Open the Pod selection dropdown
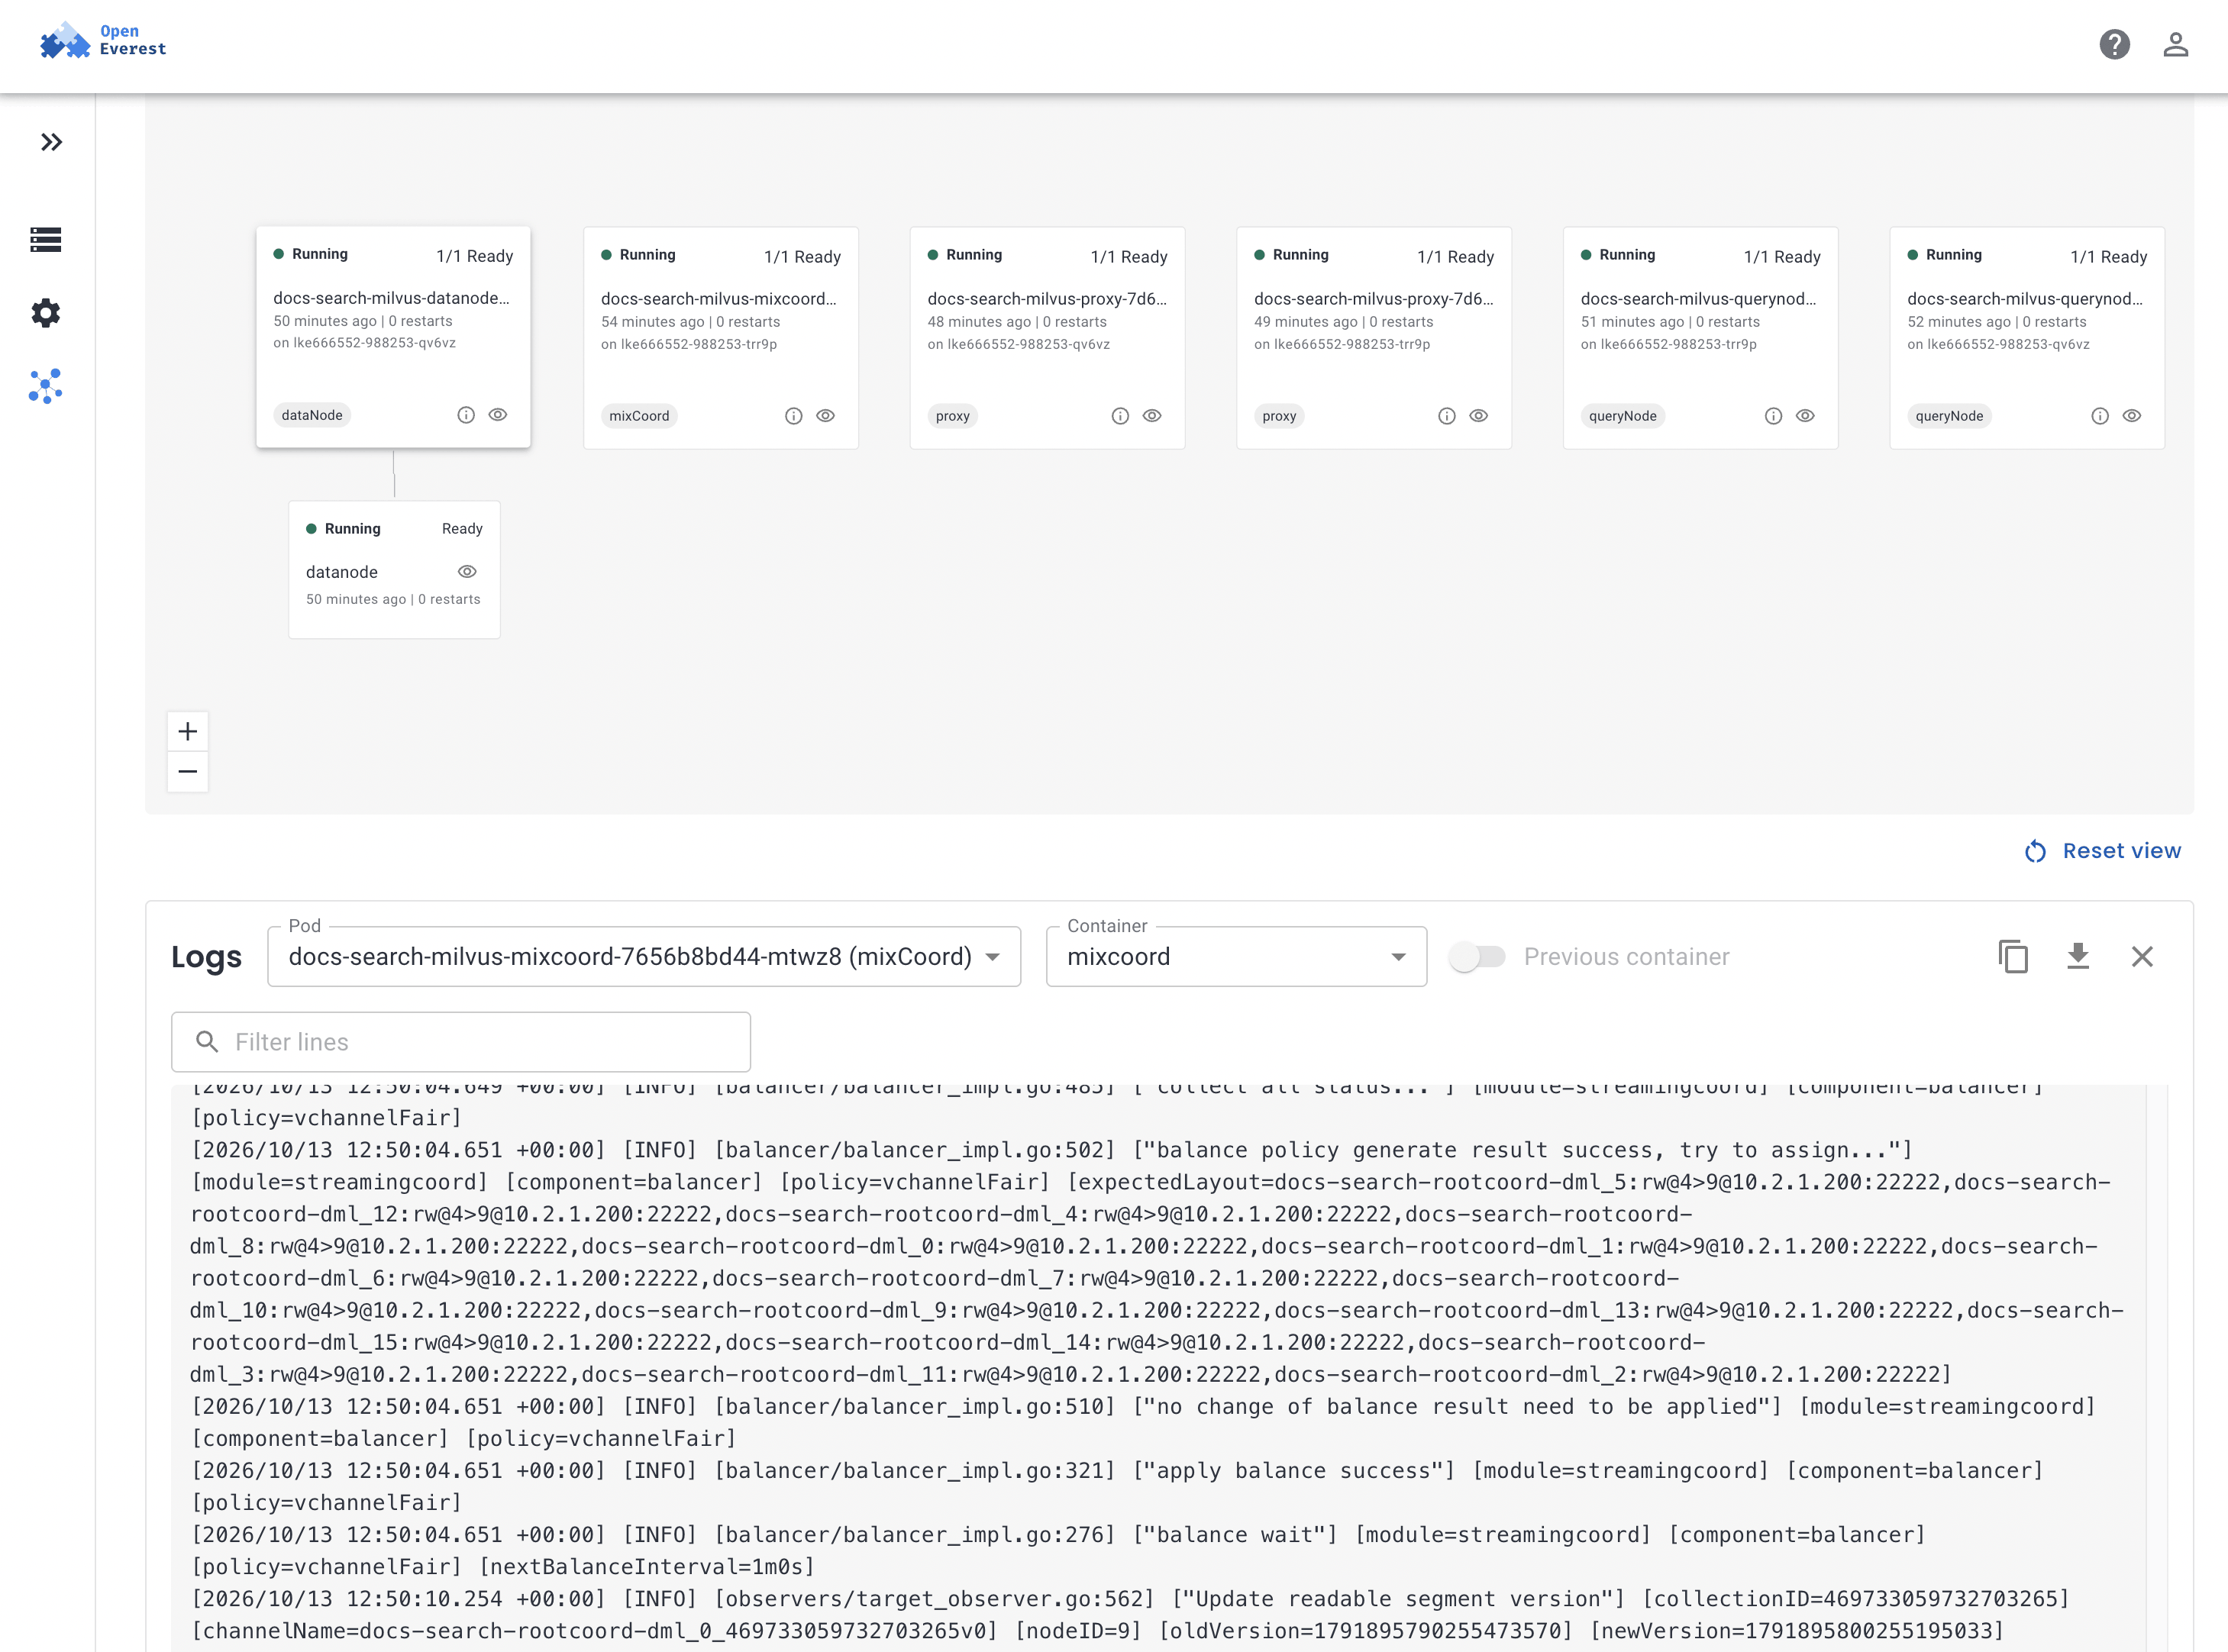2228x1652 pixels. (x=644, y=957)
